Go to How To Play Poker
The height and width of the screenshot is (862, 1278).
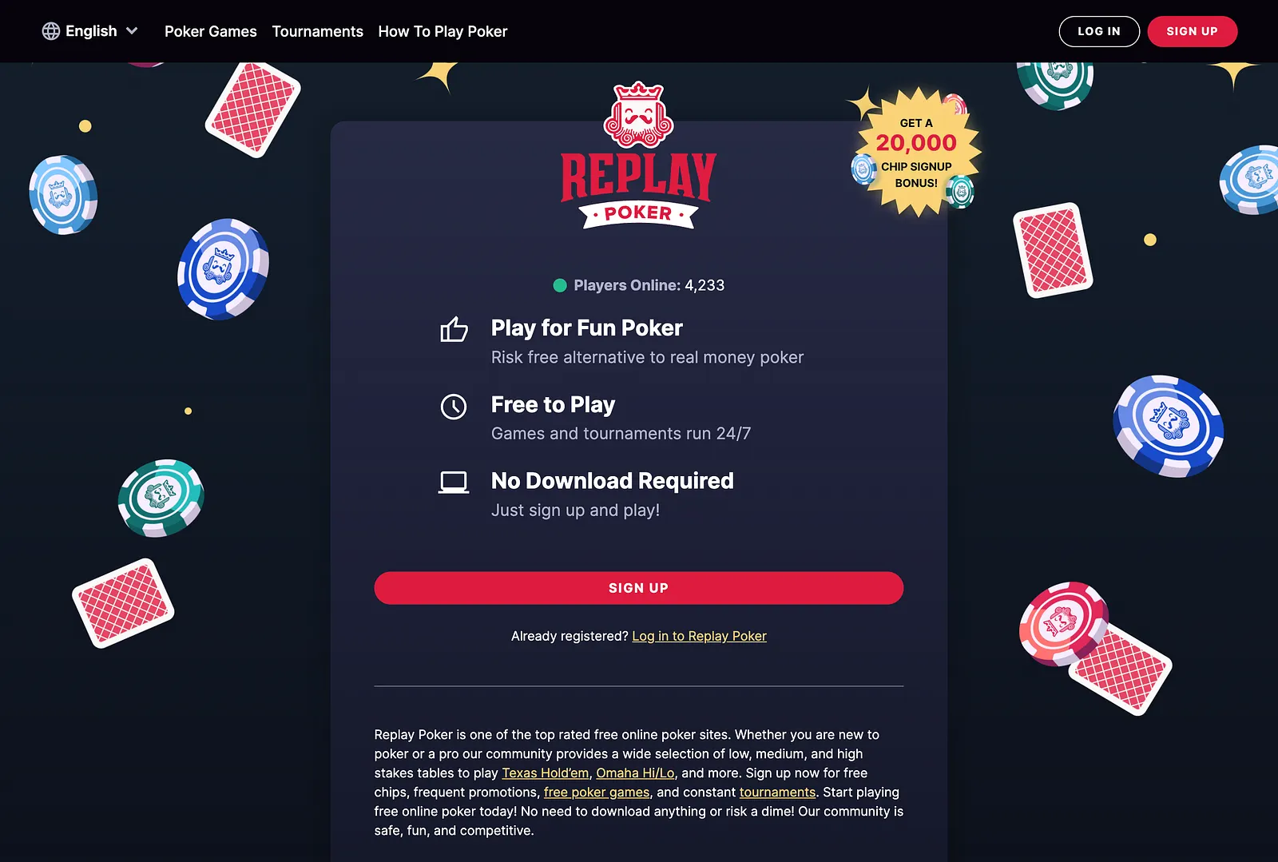click(443, 31)
